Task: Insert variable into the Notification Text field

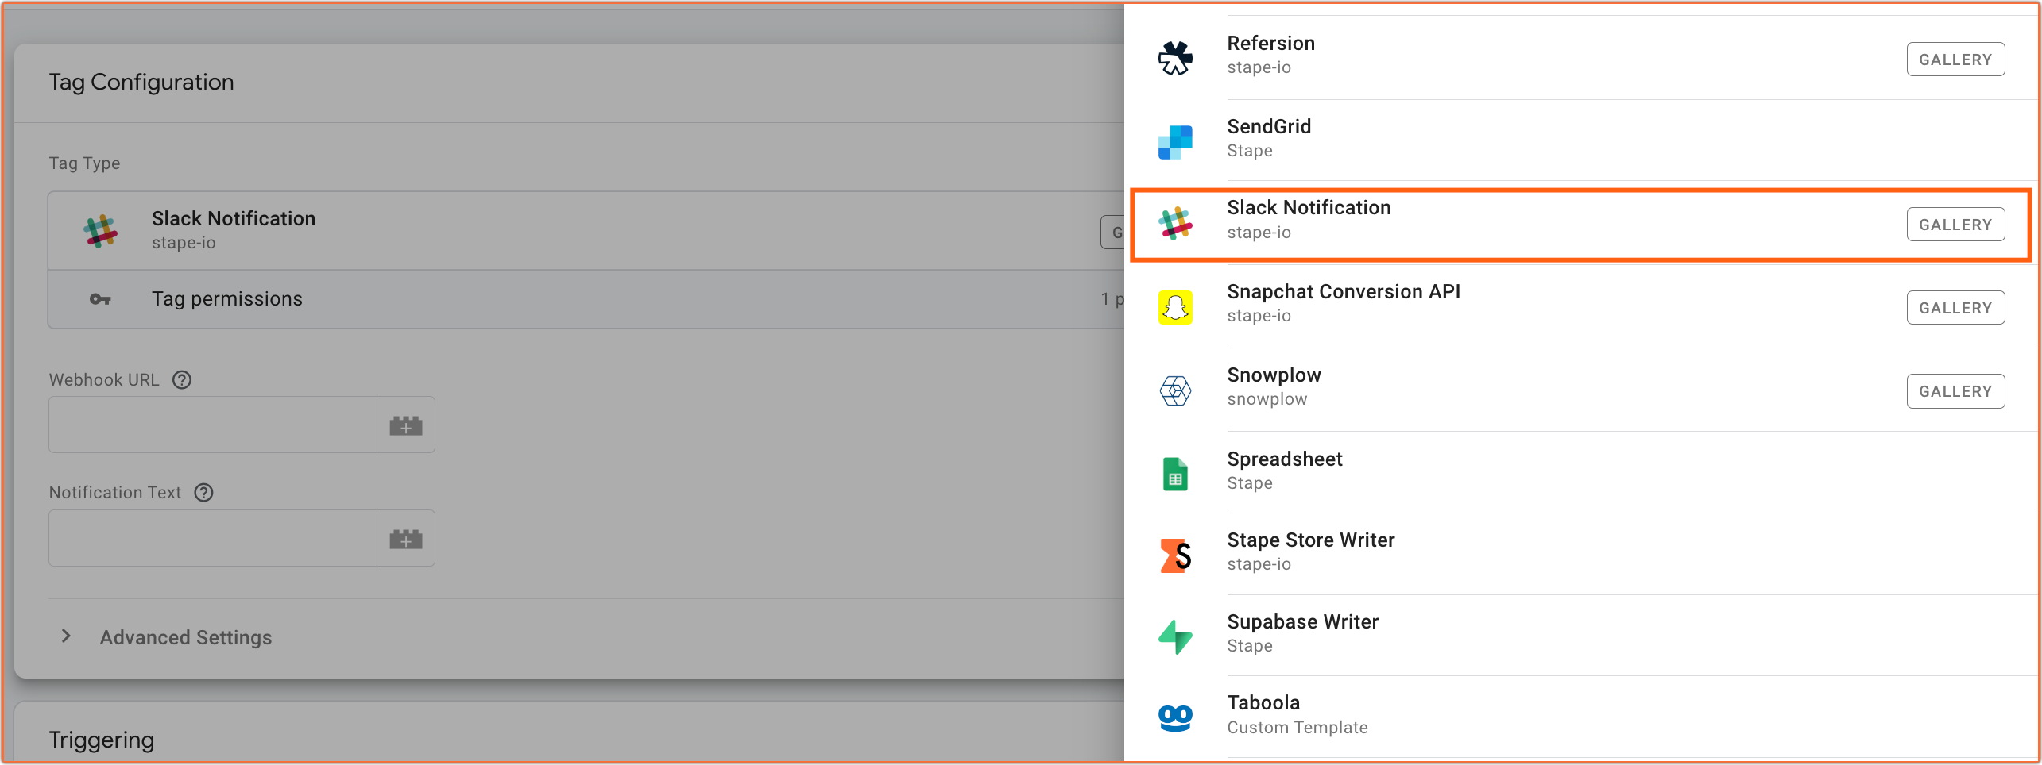Action: point(406,539)
